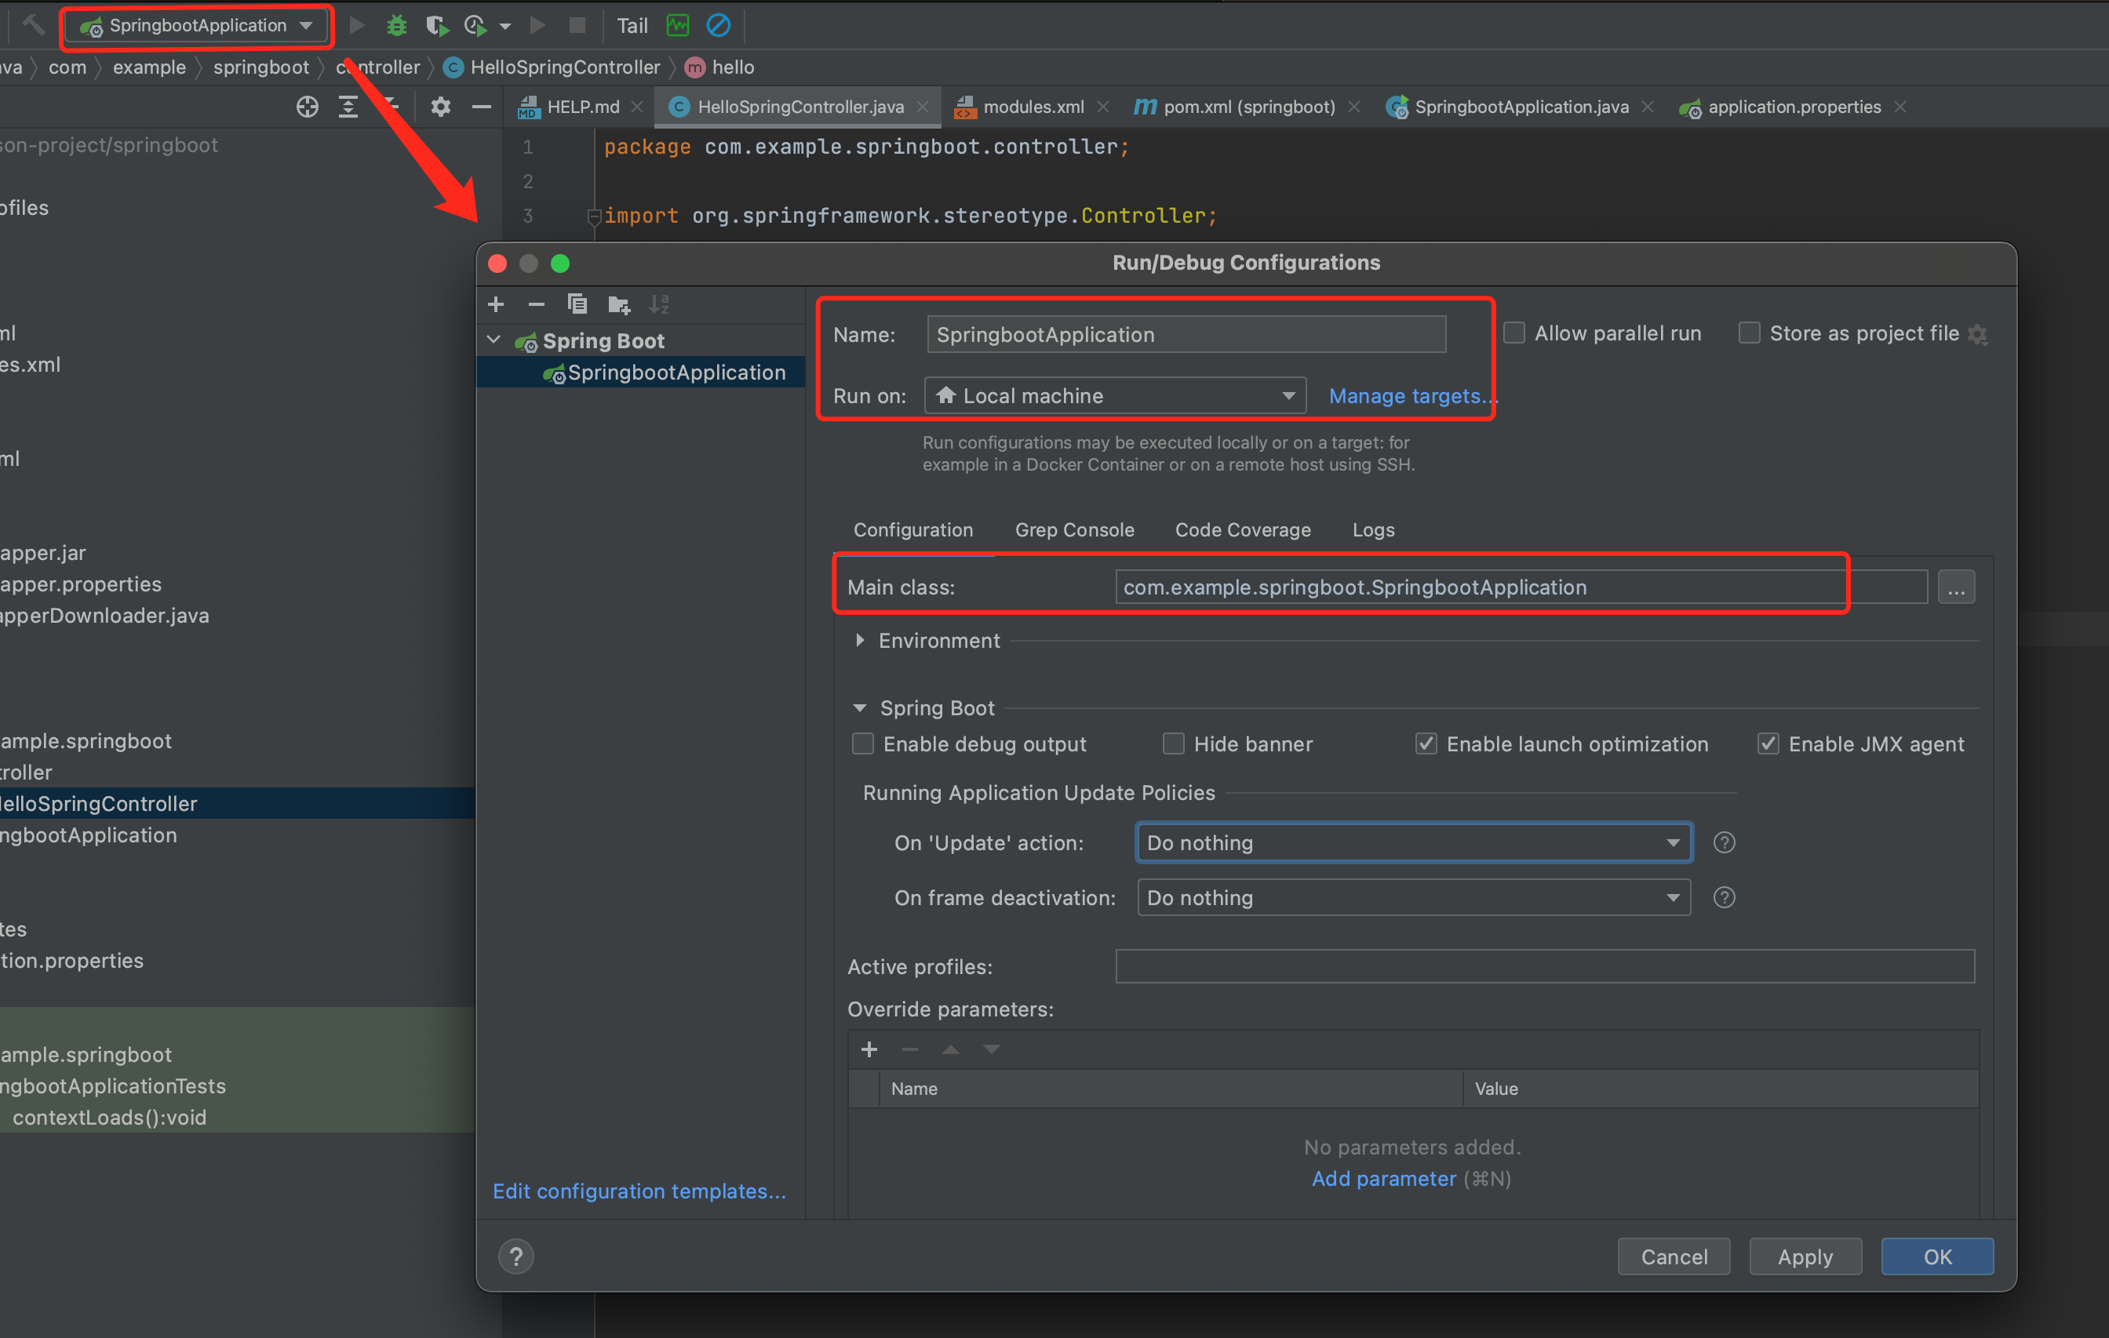
Task: Switch to the Code Coverage tab
Action: pos(1242,529)
